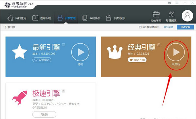Click the 极速引擎 title text
The width and height of the screenshot is (196, 119).
46,94
